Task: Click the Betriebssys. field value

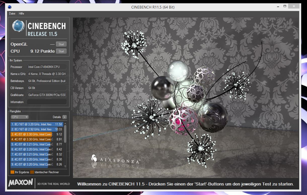Action: tap(47, 81)
